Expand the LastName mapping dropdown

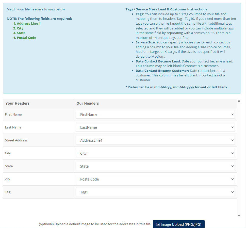155,127
